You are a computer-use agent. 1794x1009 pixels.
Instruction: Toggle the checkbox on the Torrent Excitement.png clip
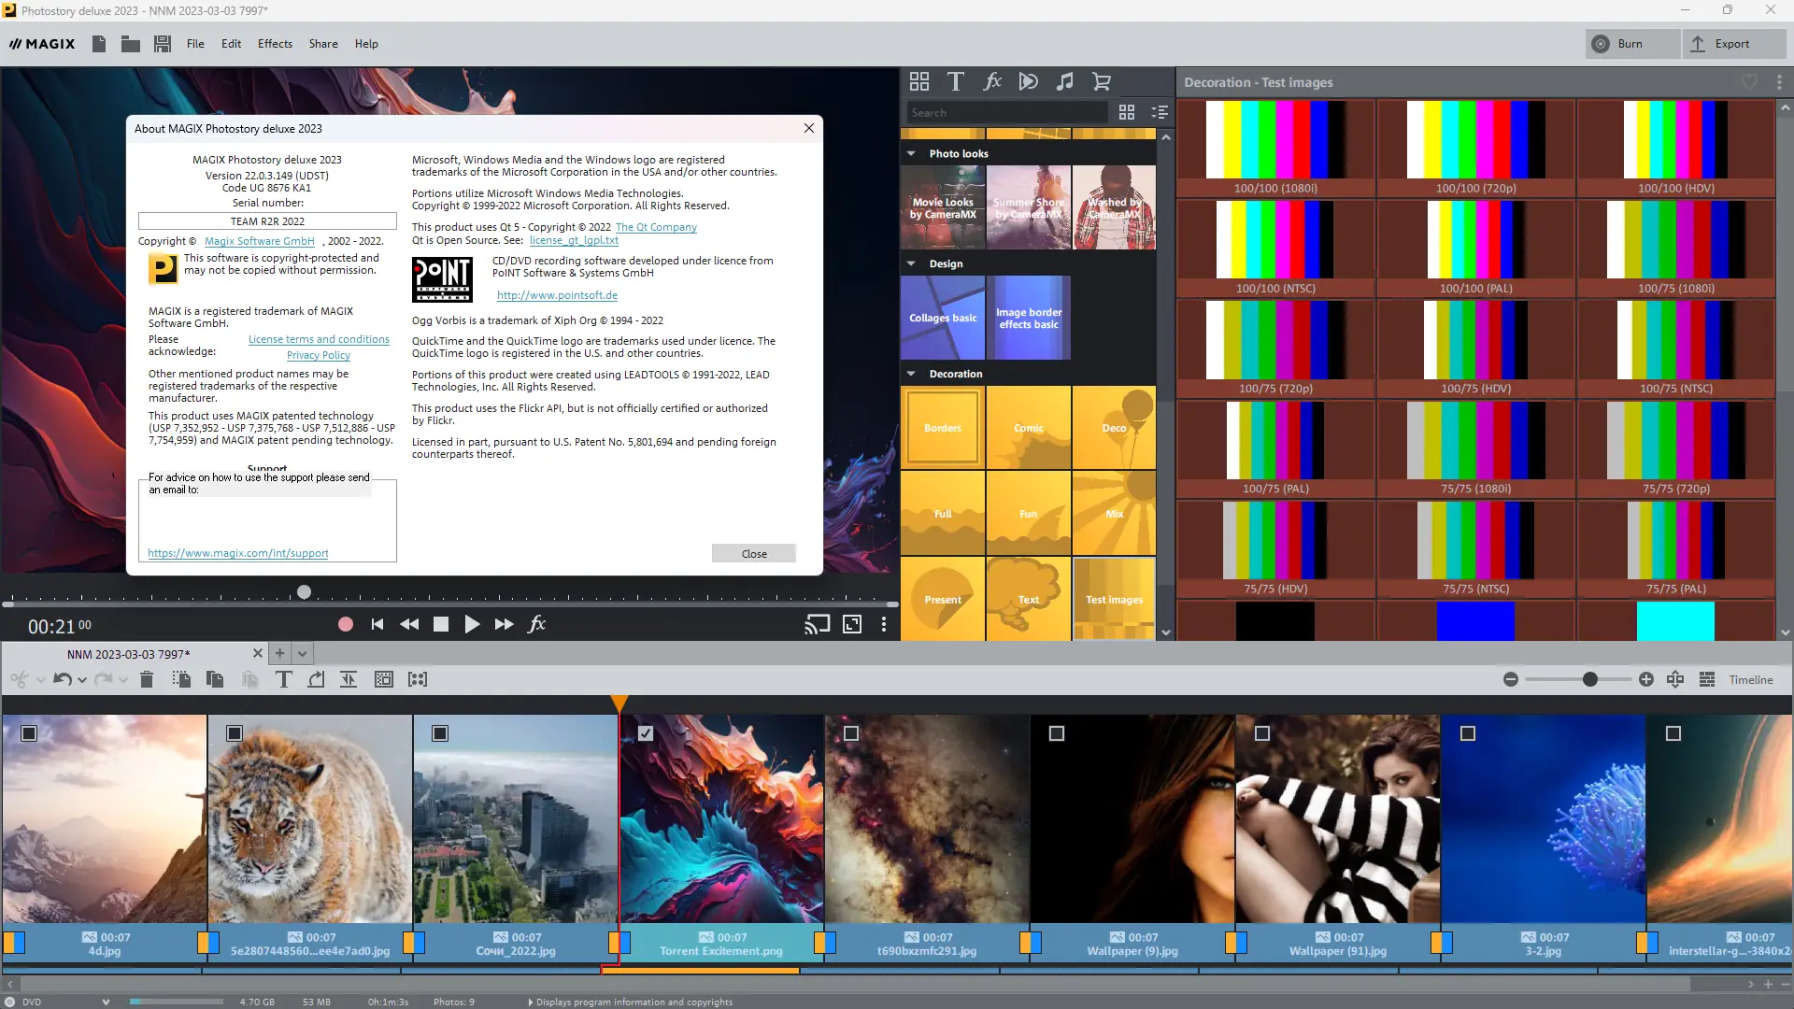tap(648, 734)
